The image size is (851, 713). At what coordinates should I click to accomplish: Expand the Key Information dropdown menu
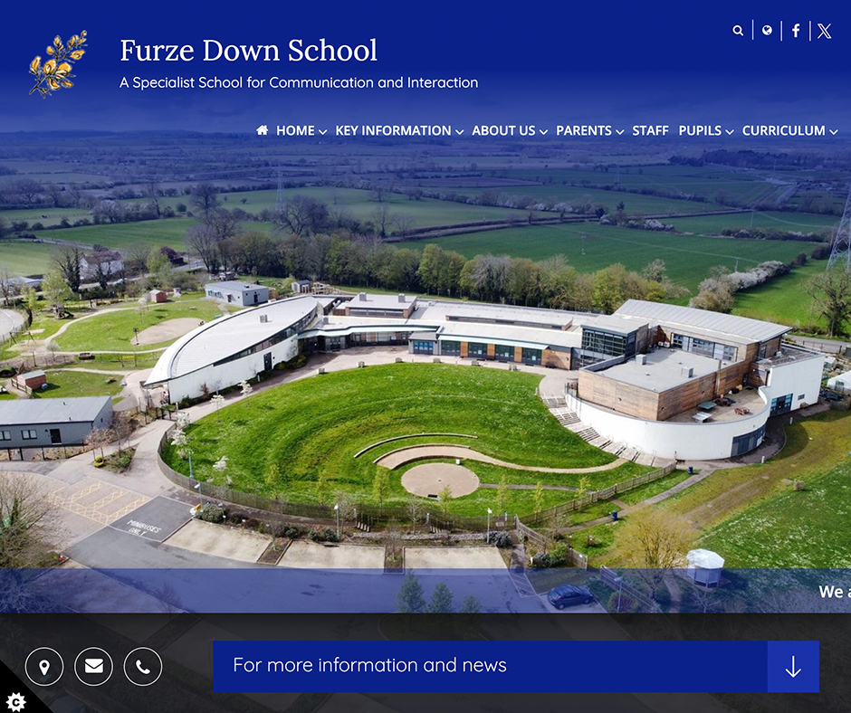(398, 131)
